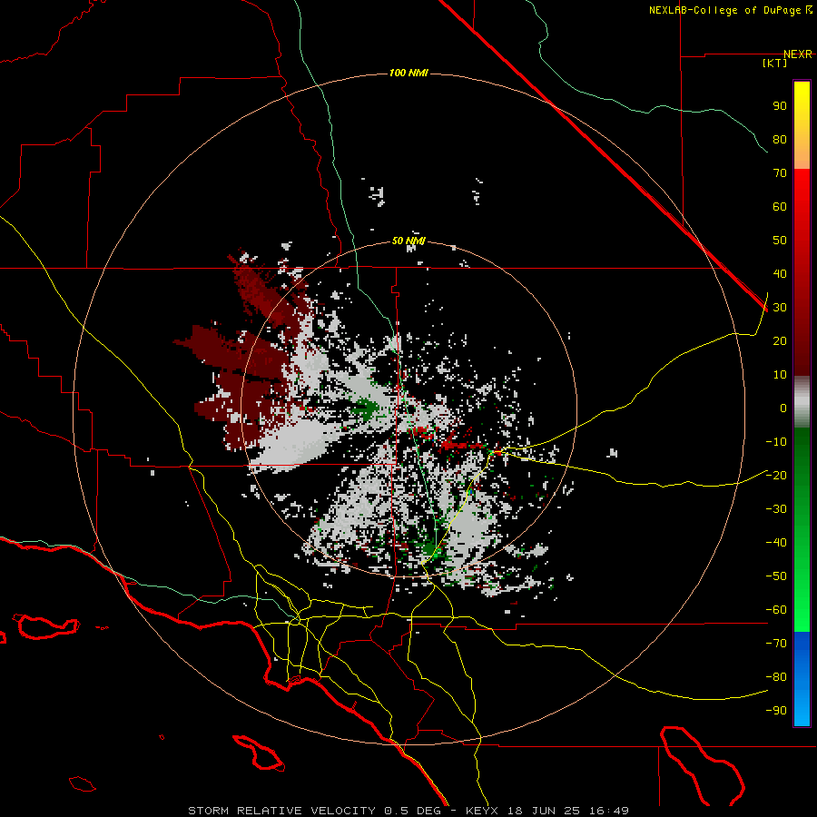Click the "50 NMI" range ring label

click(x=408, y=241)
